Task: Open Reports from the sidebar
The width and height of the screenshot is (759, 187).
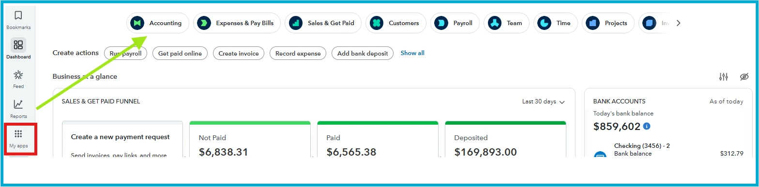Action: 18,109
